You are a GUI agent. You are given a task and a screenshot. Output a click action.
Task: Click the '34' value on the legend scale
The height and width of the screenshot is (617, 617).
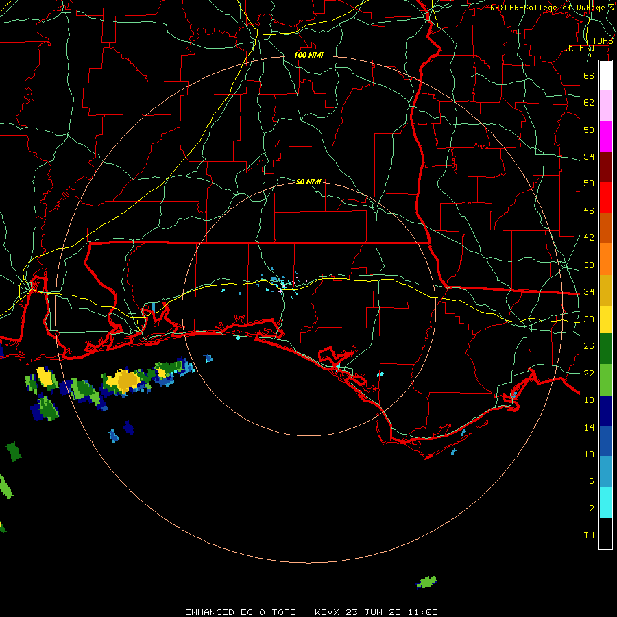(589, 292)
